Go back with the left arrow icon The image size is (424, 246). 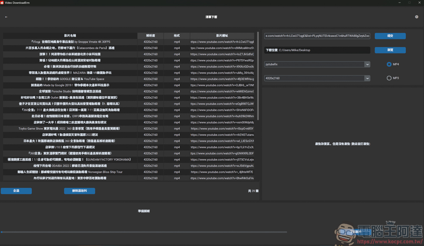point(6,17)
